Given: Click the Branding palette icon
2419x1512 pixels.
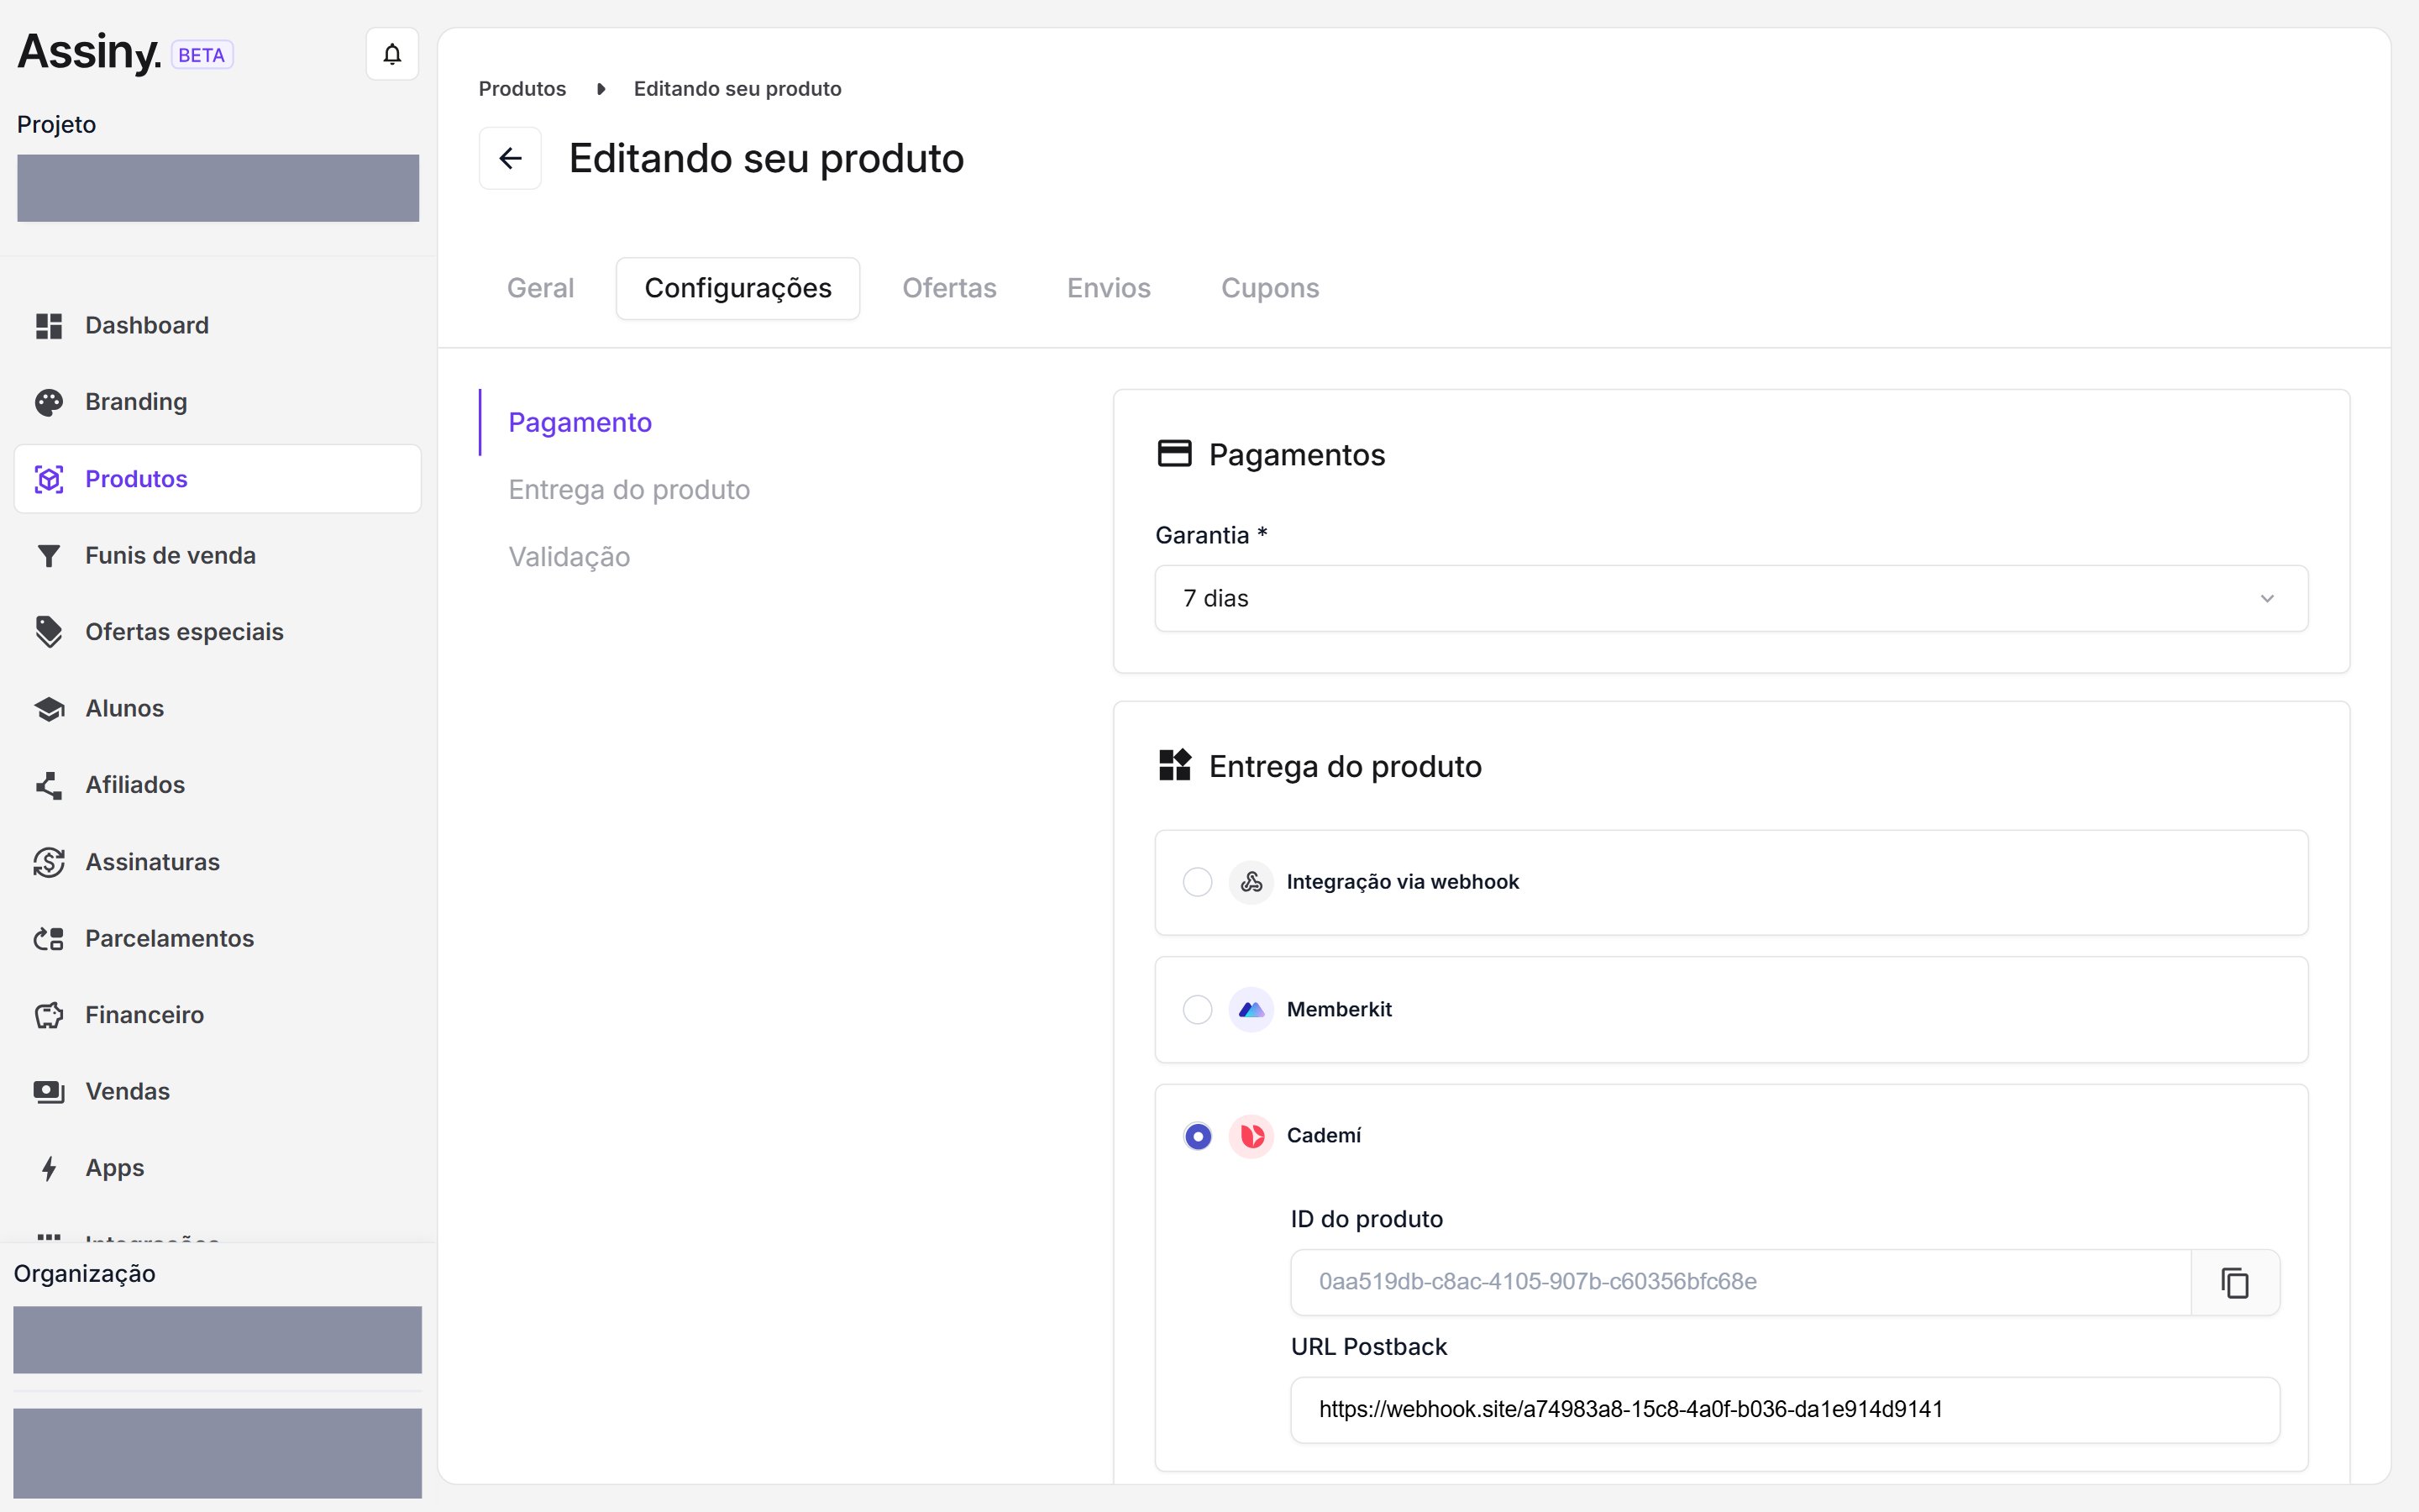Looking at the screenshot, I should (x=49, y=402).
